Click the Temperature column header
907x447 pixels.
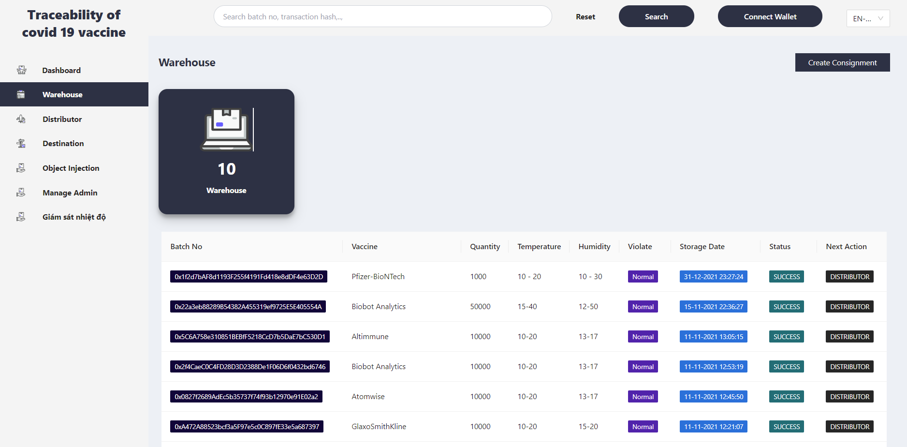pos(539,246)
